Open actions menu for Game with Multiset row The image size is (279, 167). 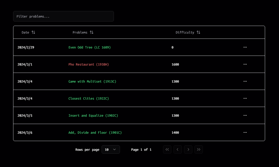click(x=245, y=81)
